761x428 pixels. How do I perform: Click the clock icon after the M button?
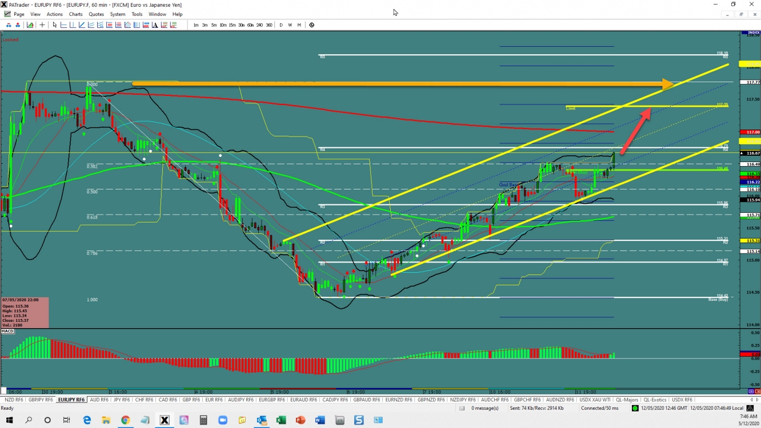click(311, 25)
